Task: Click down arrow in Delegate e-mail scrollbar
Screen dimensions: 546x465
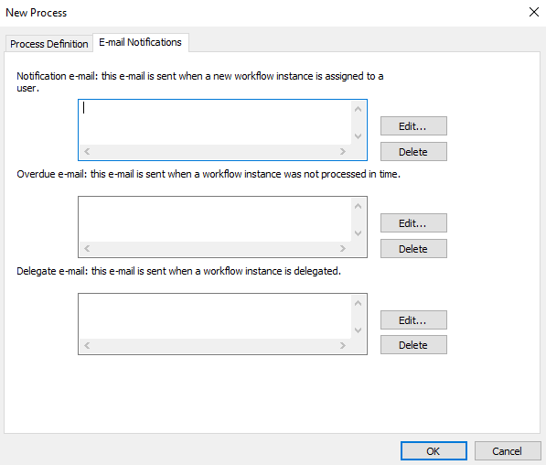Action: [358, 330]
